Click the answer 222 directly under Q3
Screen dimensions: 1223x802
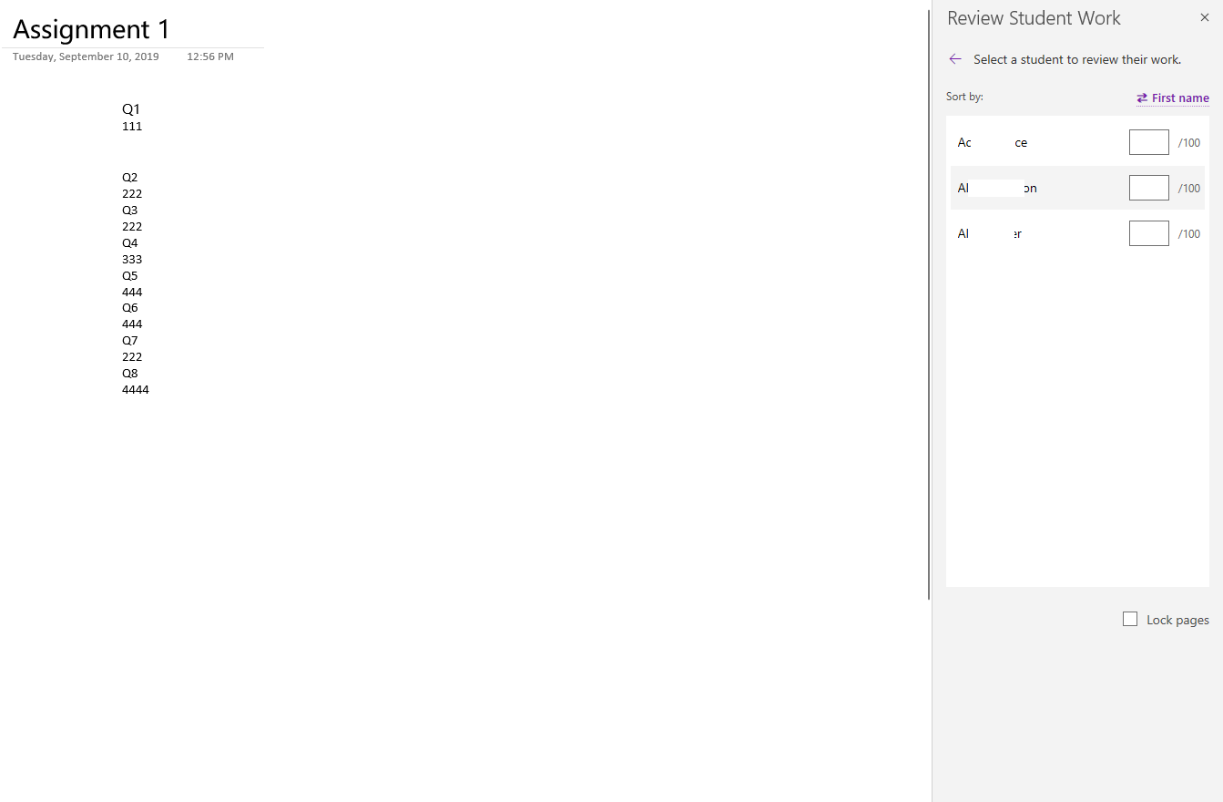(132, 227)
